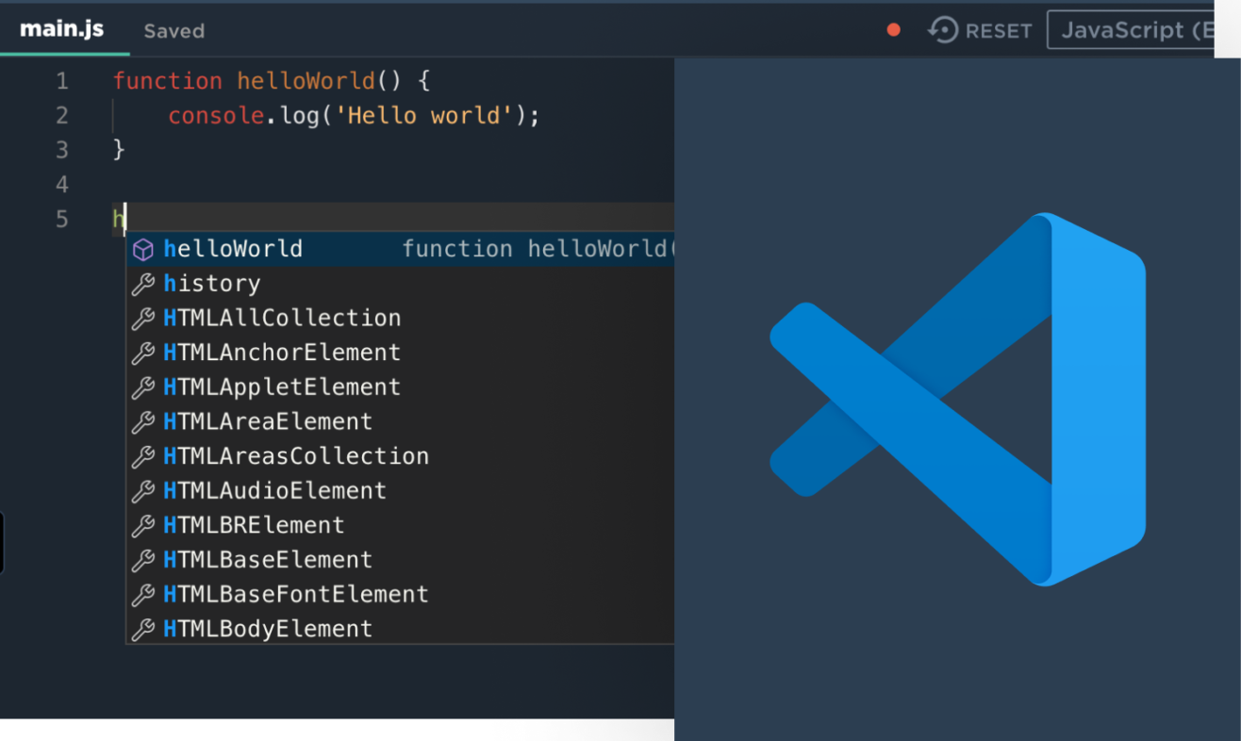1241x741 pixels.
Task: Choose history from the suggestion list
Action: click(212, 284)
